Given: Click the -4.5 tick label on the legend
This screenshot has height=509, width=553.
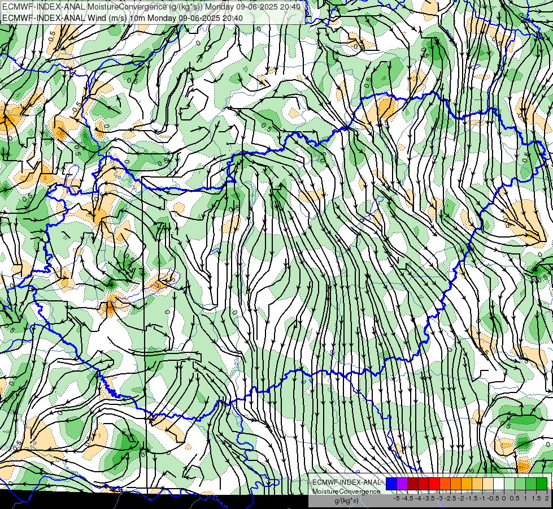Looking at the screenshot, I should click(x=407, y=498).
